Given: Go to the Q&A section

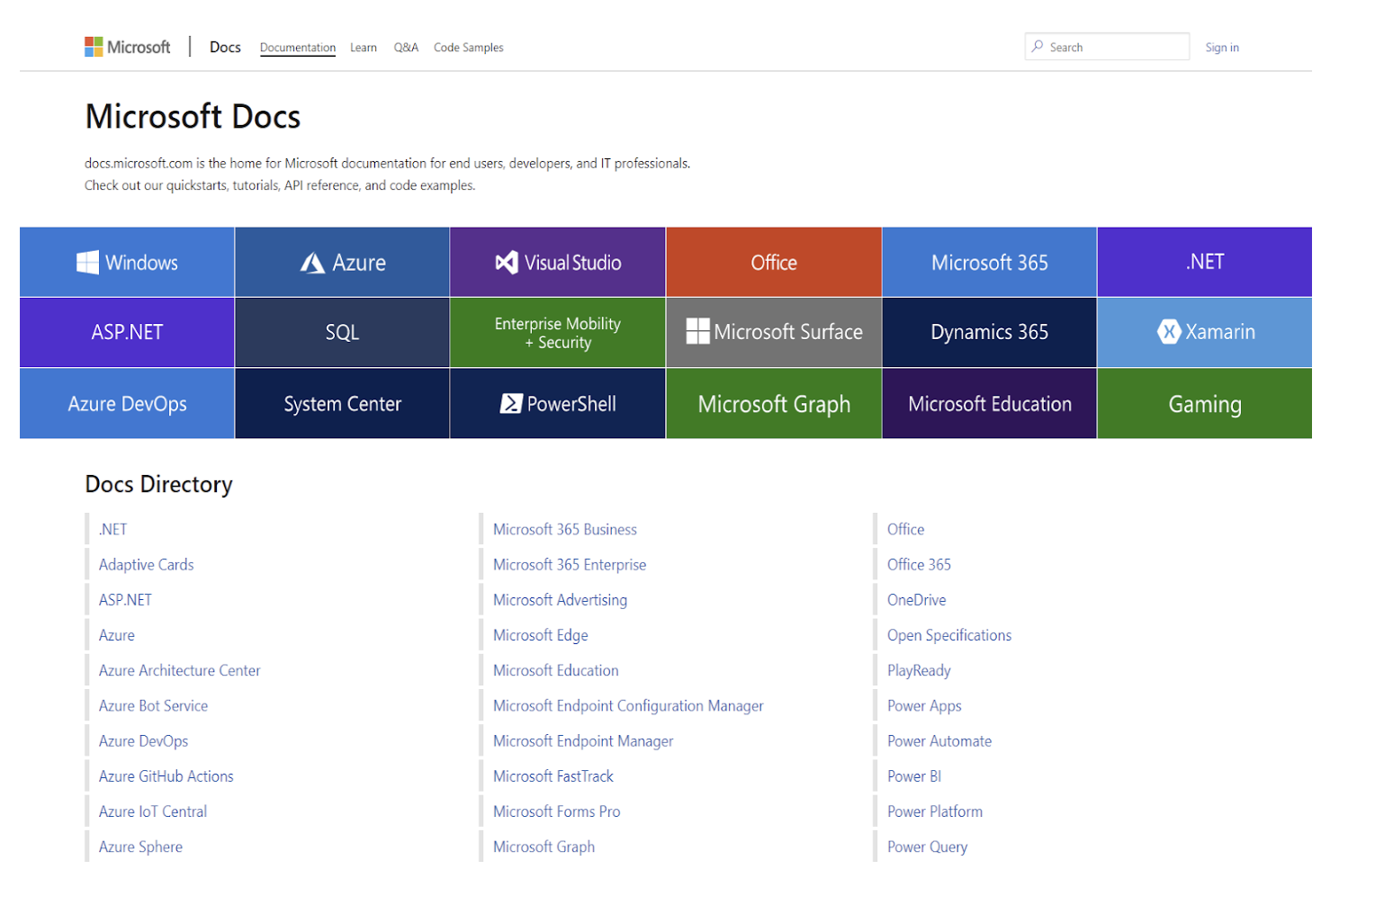Looking at the screenshot, I should point(406,48).
